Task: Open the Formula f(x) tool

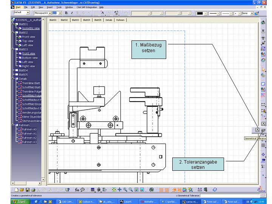Action: 77,190
